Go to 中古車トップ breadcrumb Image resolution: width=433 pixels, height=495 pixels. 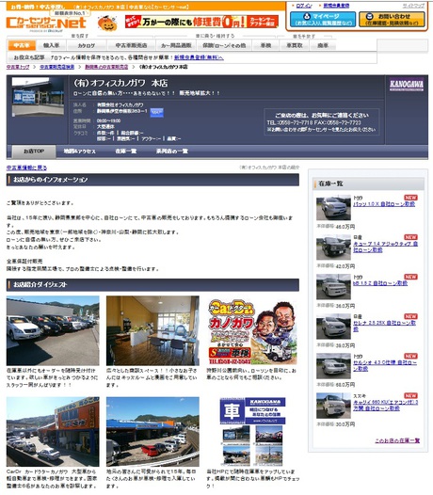pos(18,67)
